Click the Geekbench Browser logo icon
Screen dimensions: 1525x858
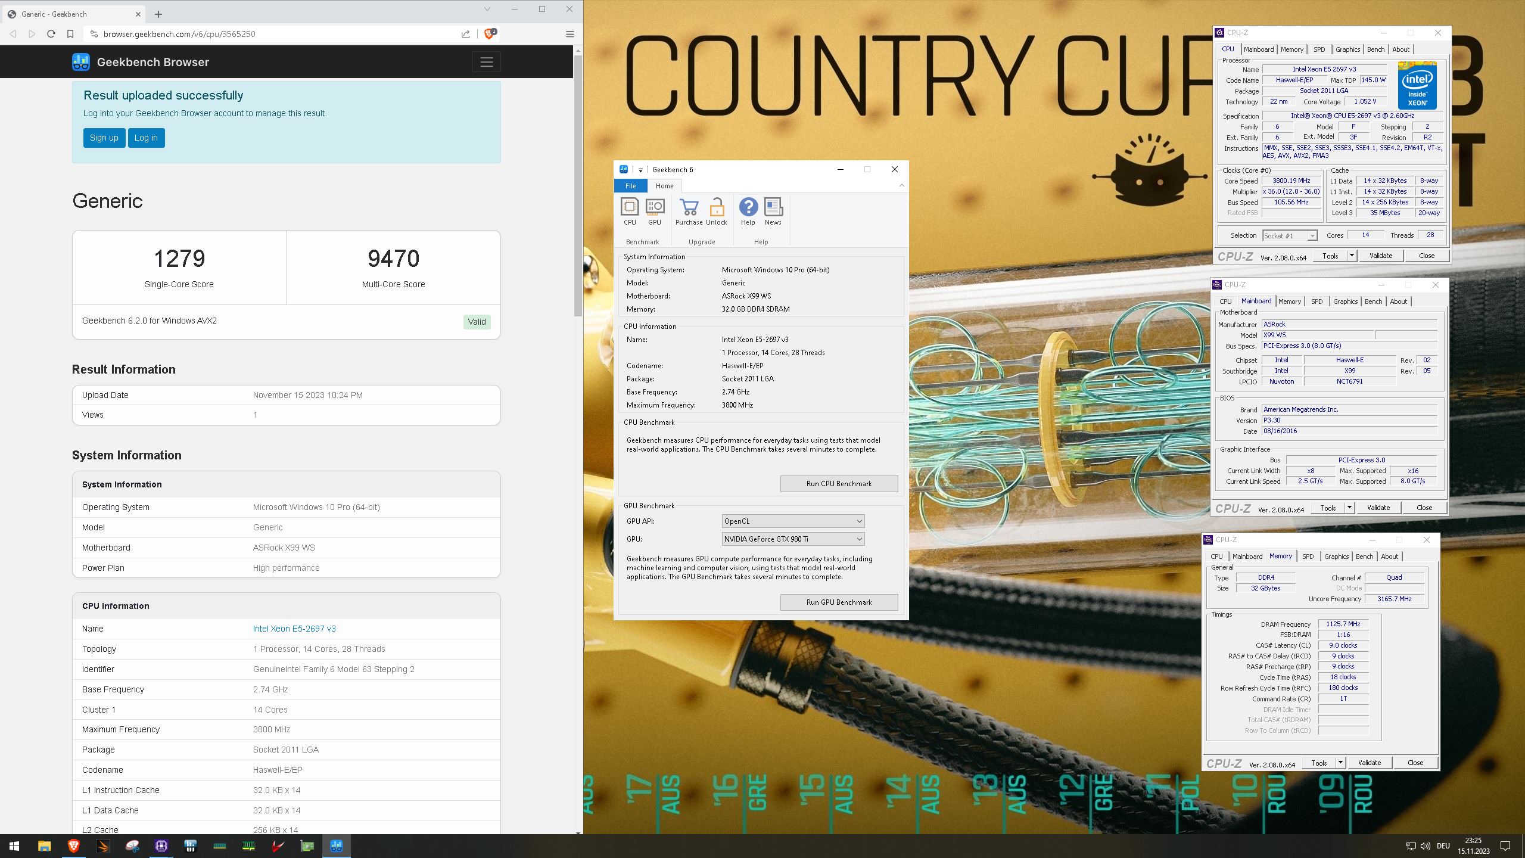tap(81, 62)
